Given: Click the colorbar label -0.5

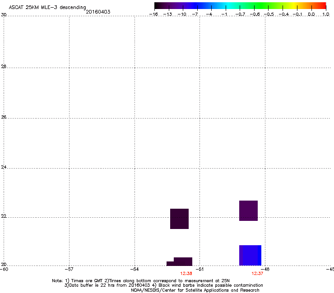Looking at the screenshot, I should point(269,14).
